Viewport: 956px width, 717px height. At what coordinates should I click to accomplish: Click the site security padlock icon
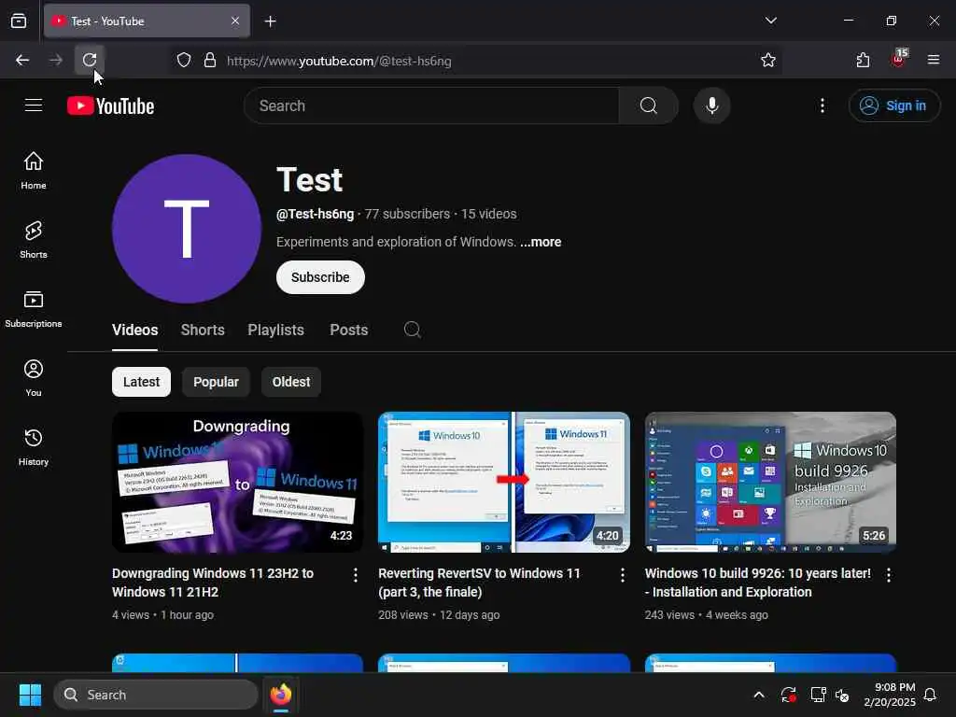pos(210,60)
